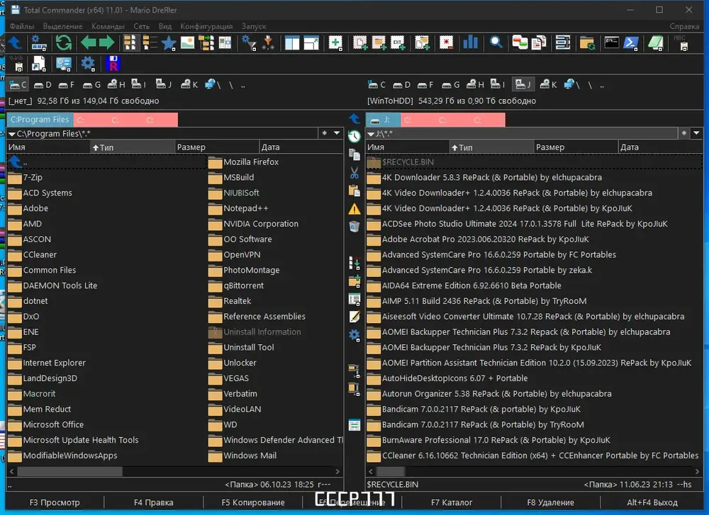Click clock history icon between panels
Screen dimensions: 709x515
(354, 136)
